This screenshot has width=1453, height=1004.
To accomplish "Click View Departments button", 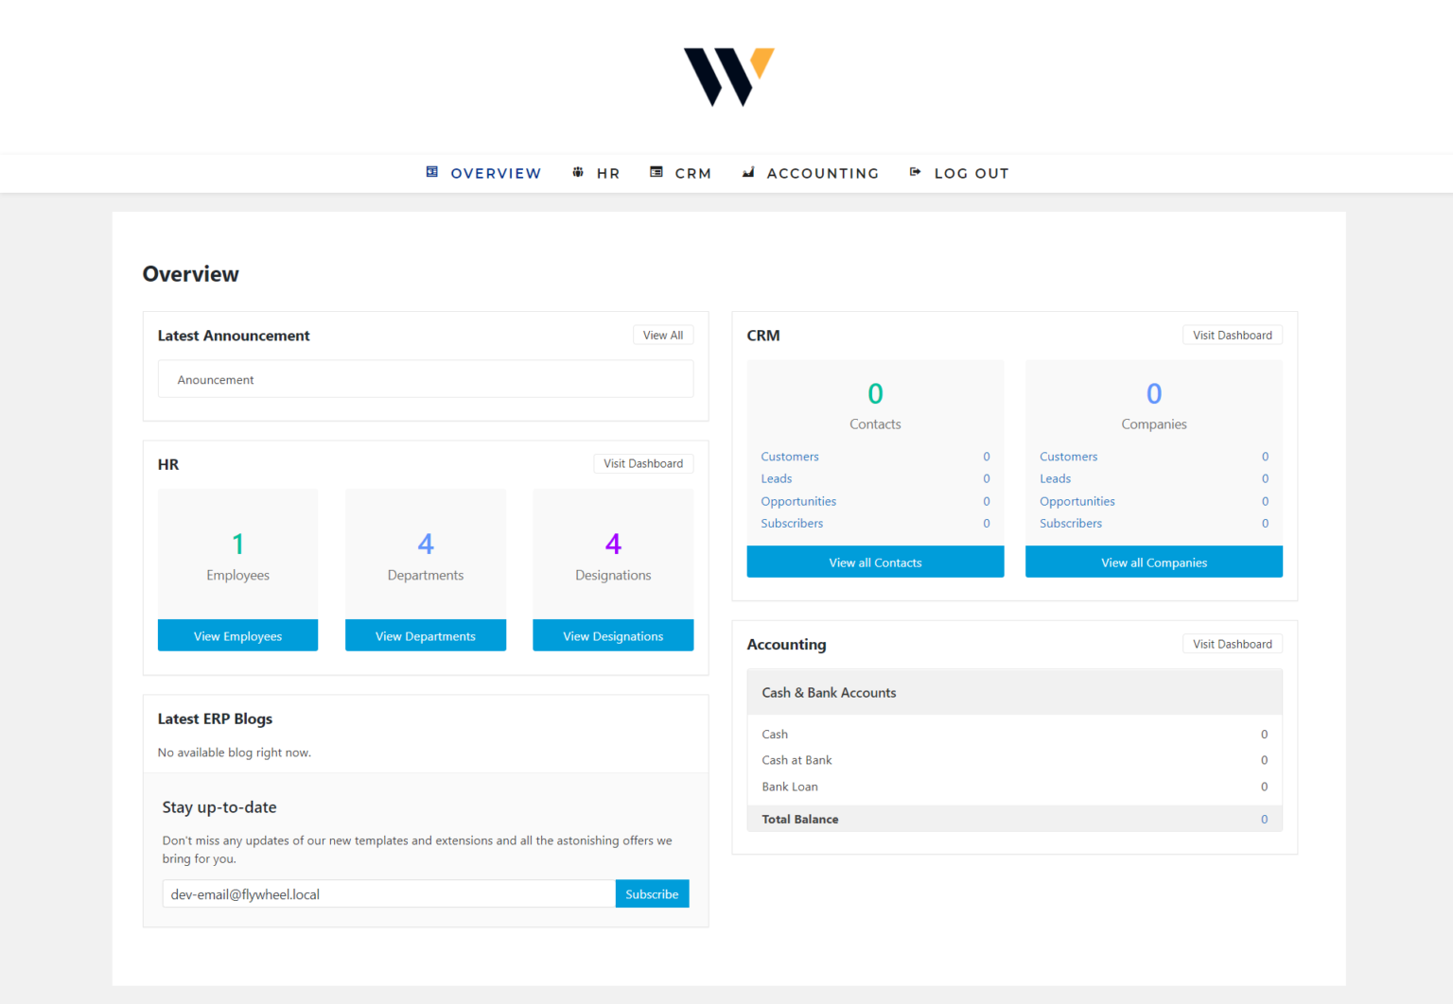I will [x=425, y=635].
